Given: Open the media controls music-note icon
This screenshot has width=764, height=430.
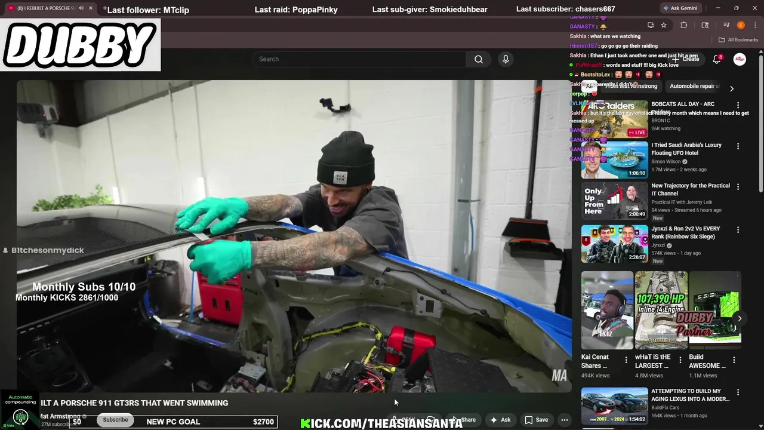Looking at the screenshot, I should [726, 25].
